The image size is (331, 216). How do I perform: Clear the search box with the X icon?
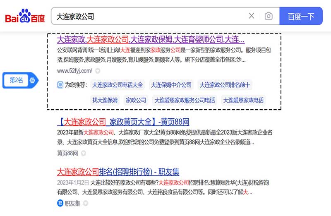(251, 16)
